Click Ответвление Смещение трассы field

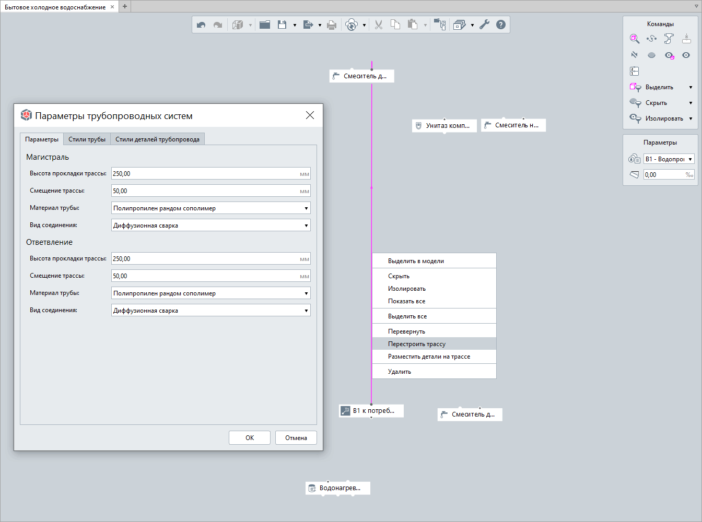click(x=211, y=276)
